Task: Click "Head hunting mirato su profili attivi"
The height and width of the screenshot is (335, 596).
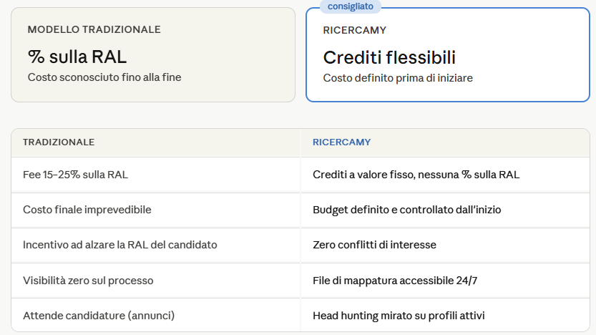Action: point(404,315)
